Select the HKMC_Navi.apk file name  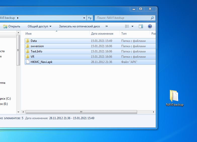click(42, 62)
